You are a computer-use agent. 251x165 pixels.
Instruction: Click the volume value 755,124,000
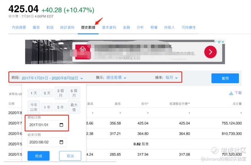pyautogui.click(x=232, y=123)
